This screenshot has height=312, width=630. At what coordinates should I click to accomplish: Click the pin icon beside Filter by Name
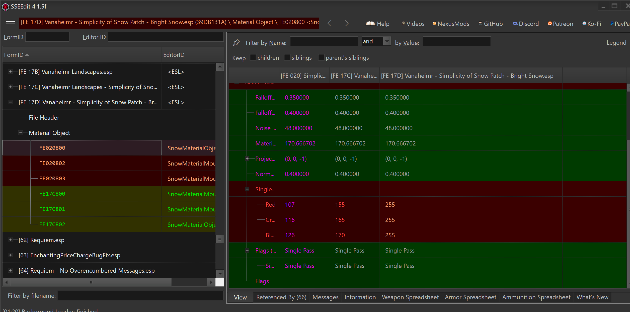(236, 43)
